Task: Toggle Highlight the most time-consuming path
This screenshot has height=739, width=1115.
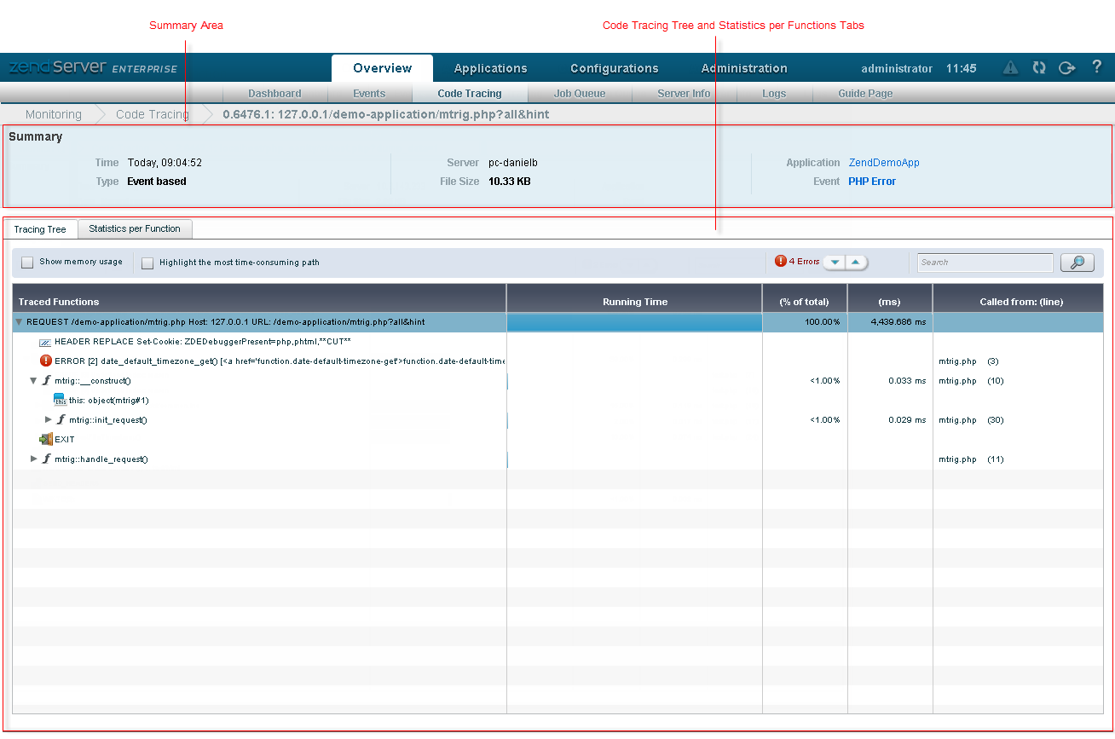Action: (147, 263)
